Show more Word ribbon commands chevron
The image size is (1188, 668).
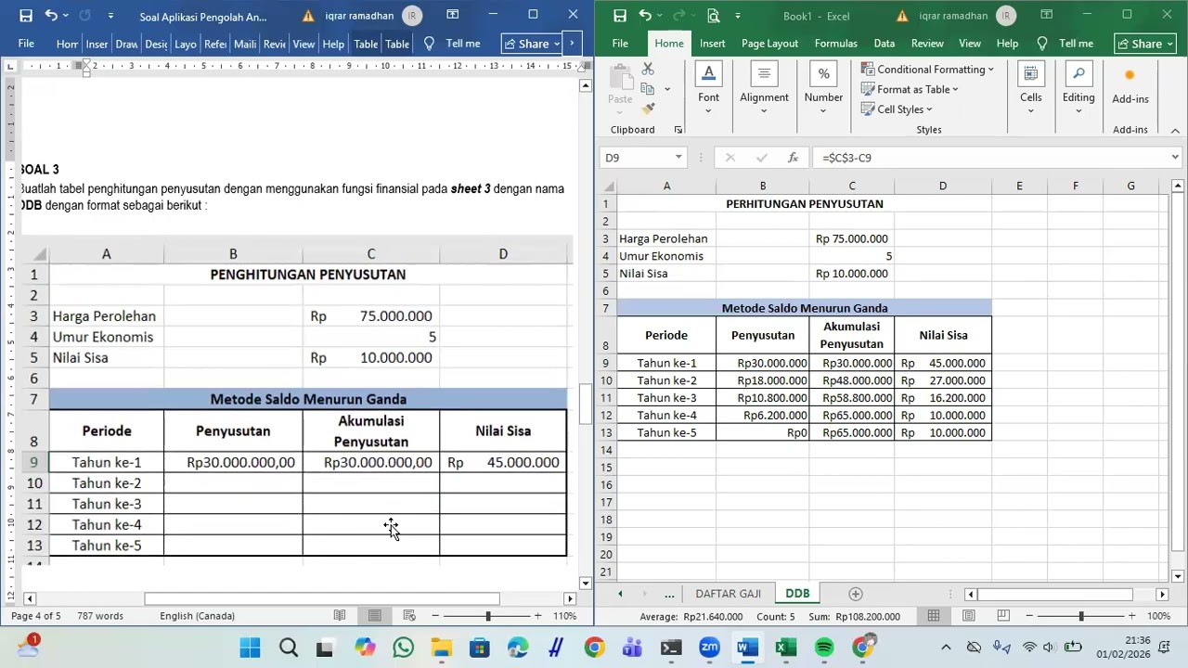point(573,44)
